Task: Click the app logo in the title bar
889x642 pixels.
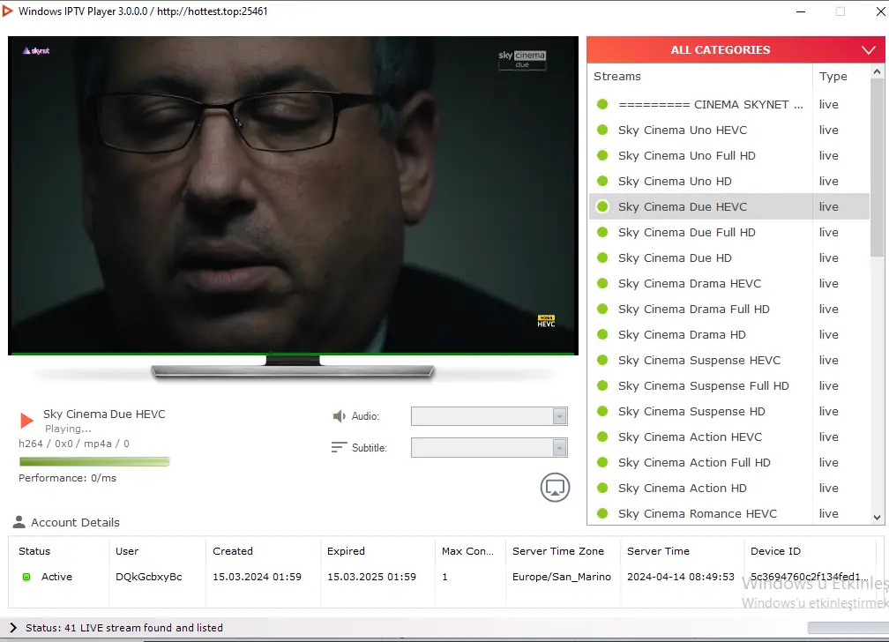Action: [7, 11]
